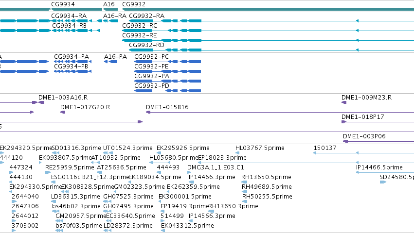Select the CG9934-PB protein label
Image resolution: width=414 pixels, height=233 pixels.
(71, 67)
